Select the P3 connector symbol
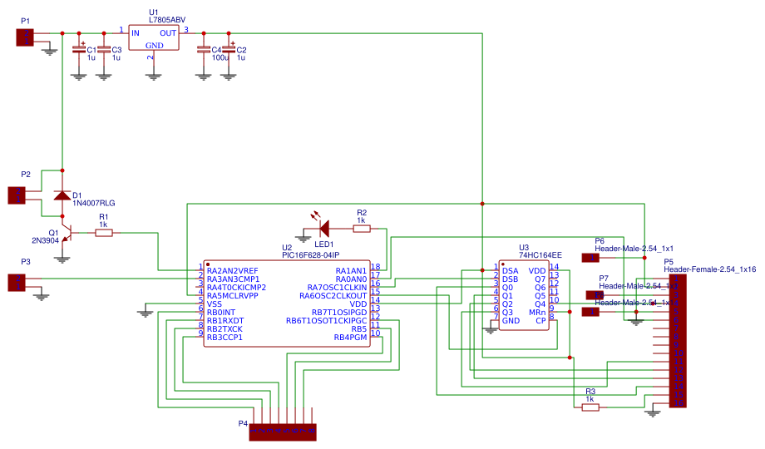Viewport: 765px width, 449px height. (x=17, y=283)
